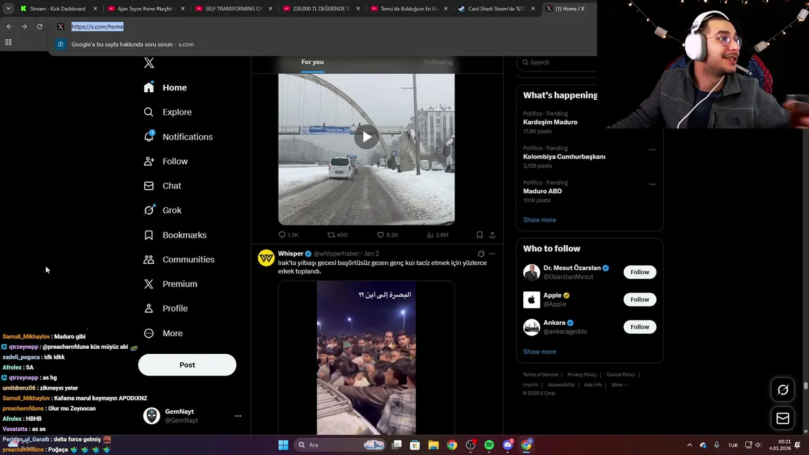Open trending topic Kolombiya Cumhurbaşkanı
The image size is (809, 455).
(564, 157)
